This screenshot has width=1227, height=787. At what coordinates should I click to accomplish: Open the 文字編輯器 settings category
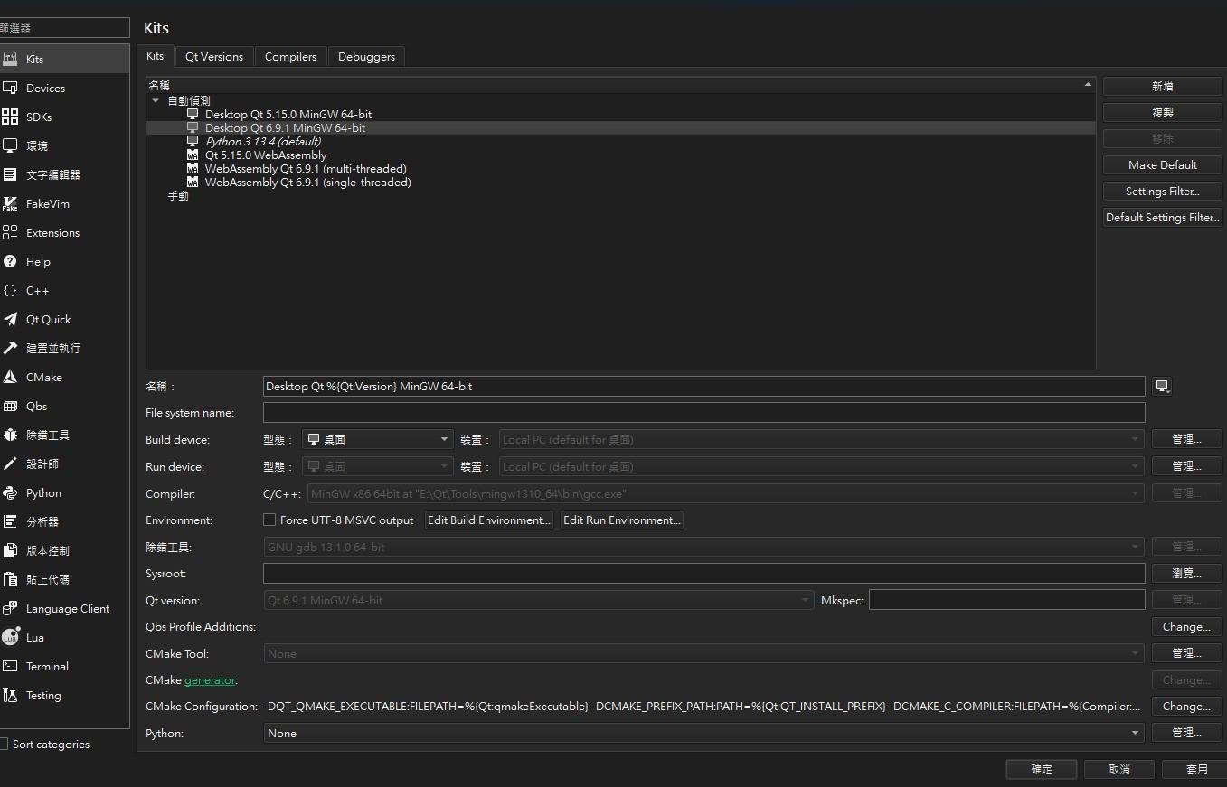(64, 174)
